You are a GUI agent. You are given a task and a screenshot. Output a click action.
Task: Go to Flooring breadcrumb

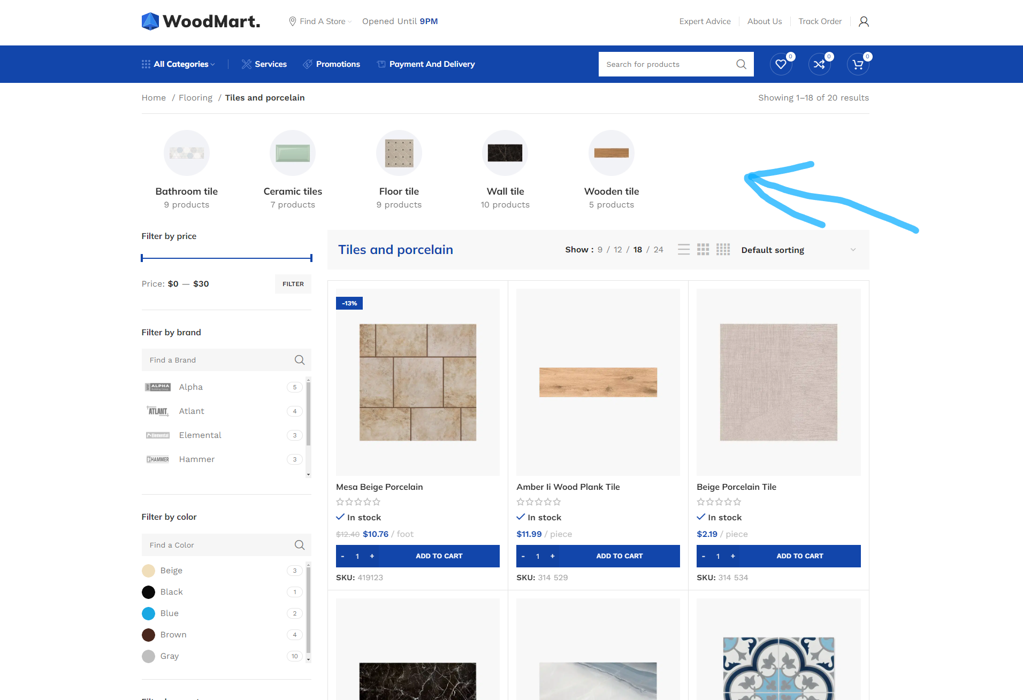point(195,98)
